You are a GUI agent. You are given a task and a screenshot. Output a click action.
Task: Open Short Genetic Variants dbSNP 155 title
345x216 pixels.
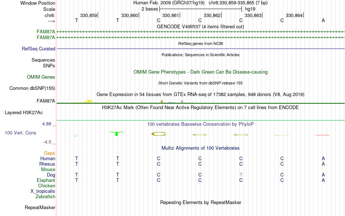(x=200, y=83)
